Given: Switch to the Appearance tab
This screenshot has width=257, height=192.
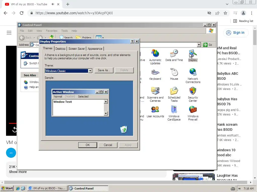Looking at the screenshot, I should pos(95,49).
